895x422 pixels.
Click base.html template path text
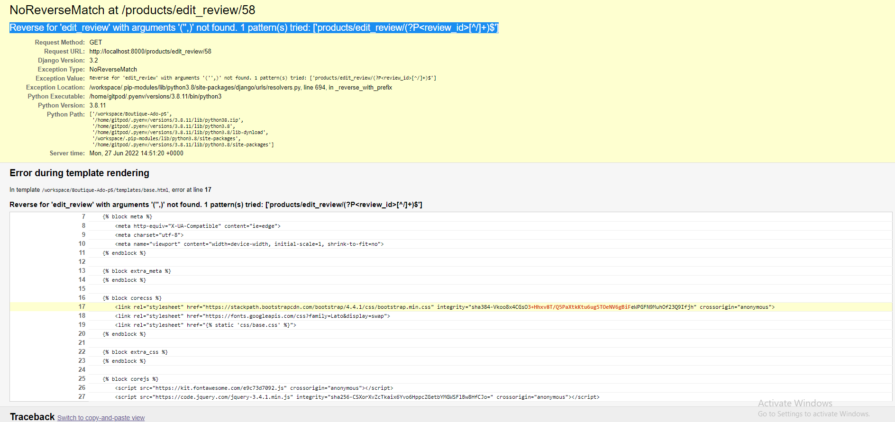pyautogui.click(x=105, y=190)
